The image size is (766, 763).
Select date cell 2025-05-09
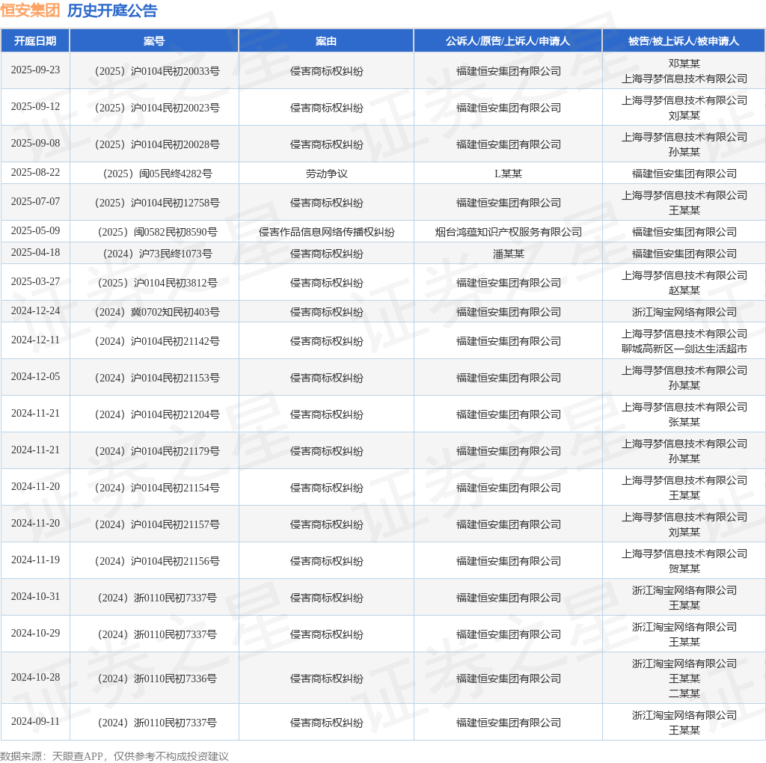click(x=36, y=230)
